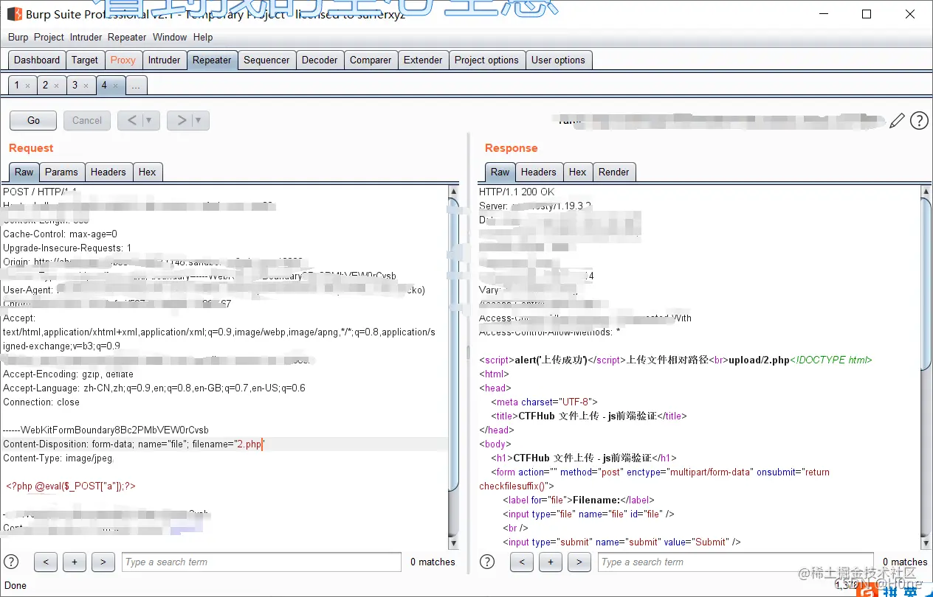The height and width of the screenshot is (597, 933).
Task: Click filename value "2.php" in request
Action: click(x=249, y=444)
